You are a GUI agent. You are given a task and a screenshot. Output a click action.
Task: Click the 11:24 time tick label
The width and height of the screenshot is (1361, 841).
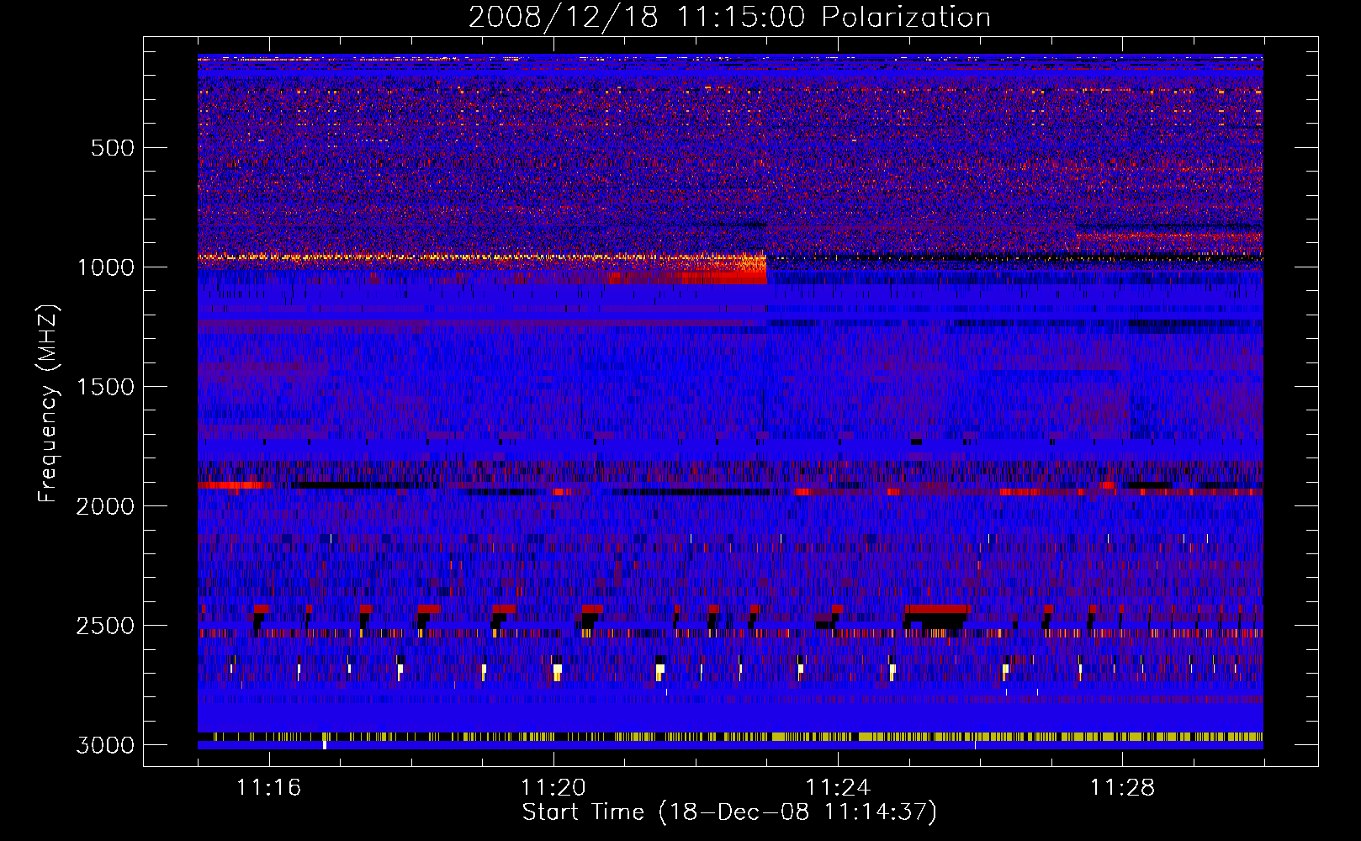pyautogui.click(x=838, y=788)
